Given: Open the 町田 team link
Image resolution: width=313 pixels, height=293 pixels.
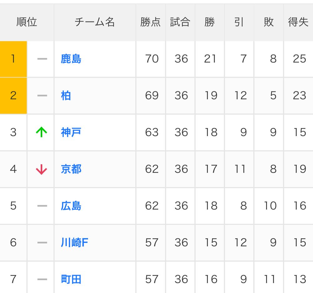Looking at the screenshot, I should (x=71, y=280).
